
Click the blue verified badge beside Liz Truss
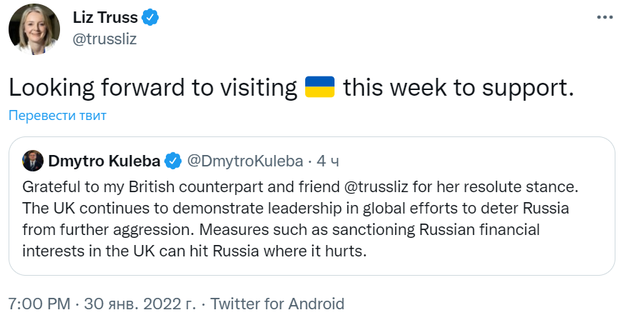[x=151, y=18]
